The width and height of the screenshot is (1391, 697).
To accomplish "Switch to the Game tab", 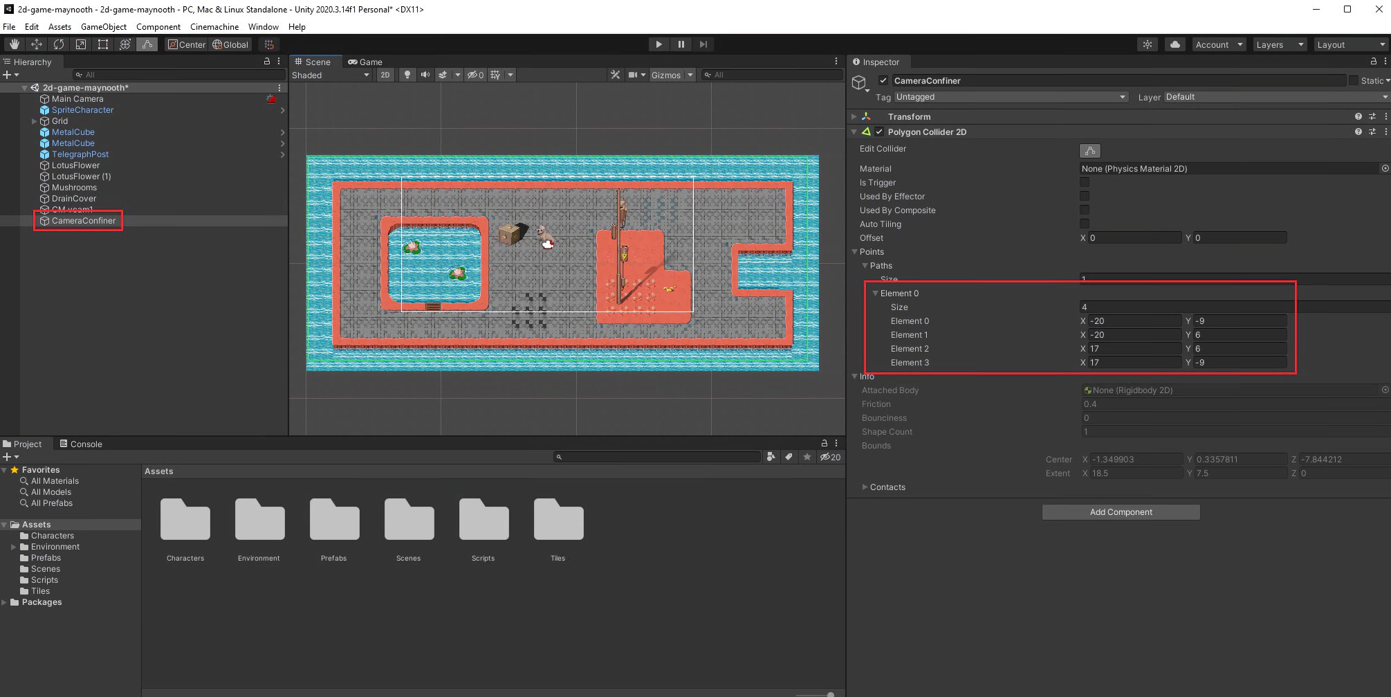I will click(365, 62).
